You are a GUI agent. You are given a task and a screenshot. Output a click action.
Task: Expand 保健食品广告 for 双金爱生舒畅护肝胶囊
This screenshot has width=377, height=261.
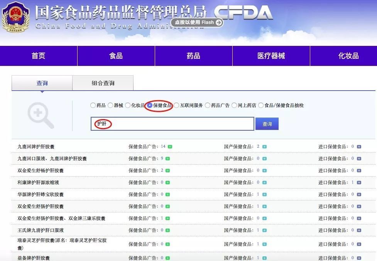(x=168, y=171)
